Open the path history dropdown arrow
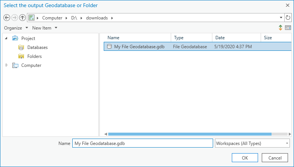This screenshot has width=294, height=167. pos(281,18)
